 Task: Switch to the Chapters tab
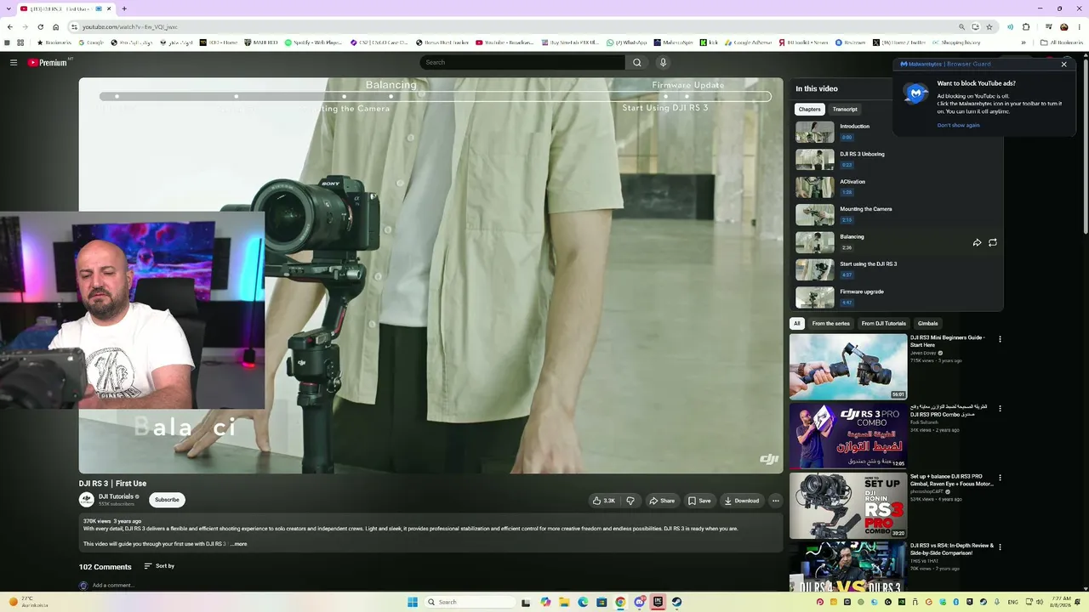pyautogui.click(x=810, y=109)
